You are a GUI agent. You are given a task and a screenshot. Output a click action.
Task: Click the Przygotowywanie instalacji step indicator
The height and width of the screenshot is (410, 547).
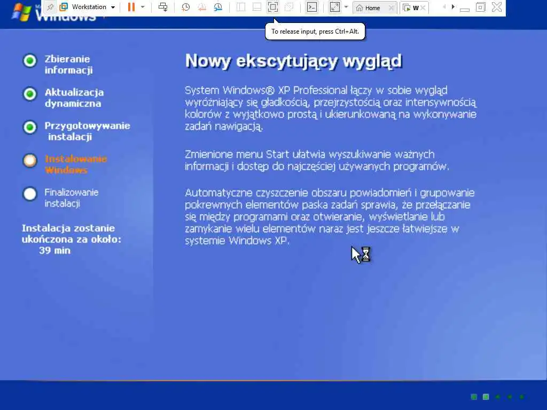30,127
